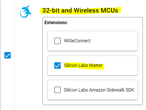Screen dimensions: 146x110
Task: Click the word Sidewalk in the last extension
Action: click(x=116, y=90)
